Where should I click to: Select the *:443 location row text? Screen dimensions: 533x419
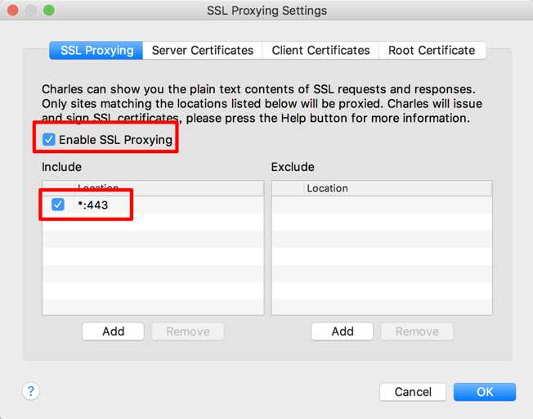(93, 205)
